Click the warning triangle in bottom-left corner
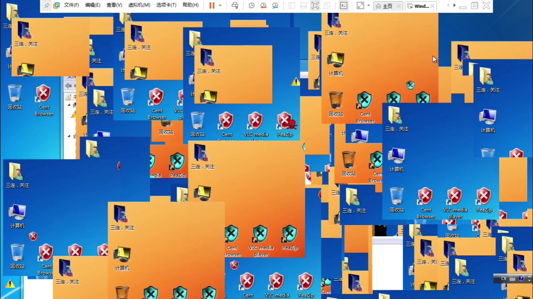Viewport: 533px width, 299px height. (x=10, y=284)
